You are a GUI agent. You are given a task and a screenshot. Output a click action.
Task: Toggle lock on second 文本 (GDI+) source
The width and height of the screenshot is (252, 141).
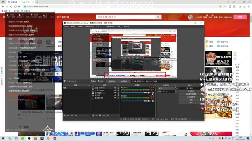click(118, 90)
